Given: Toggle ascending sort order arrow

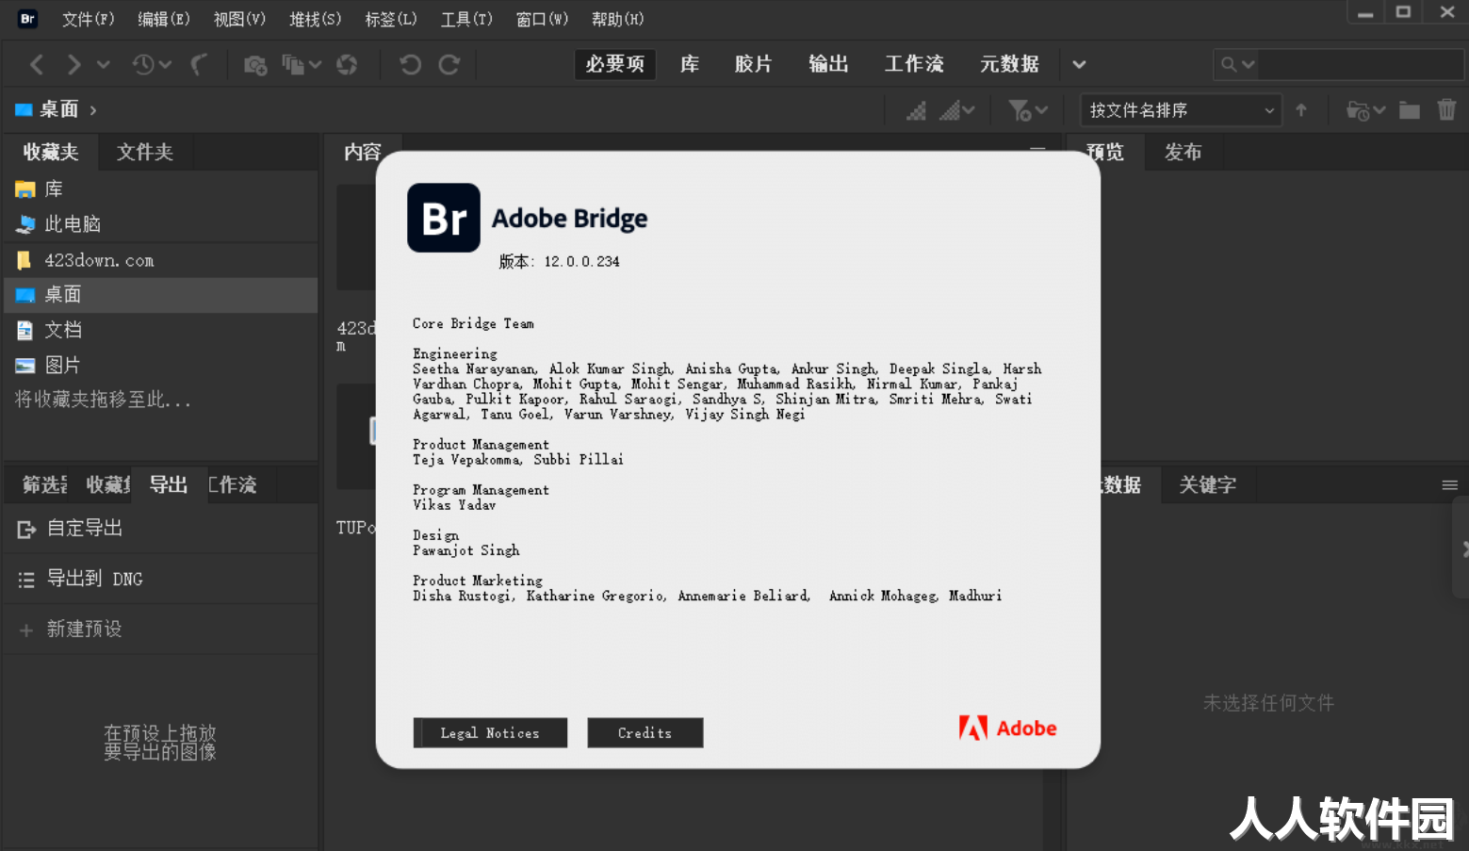Looking at the screenshot, I should [1301, 110].
